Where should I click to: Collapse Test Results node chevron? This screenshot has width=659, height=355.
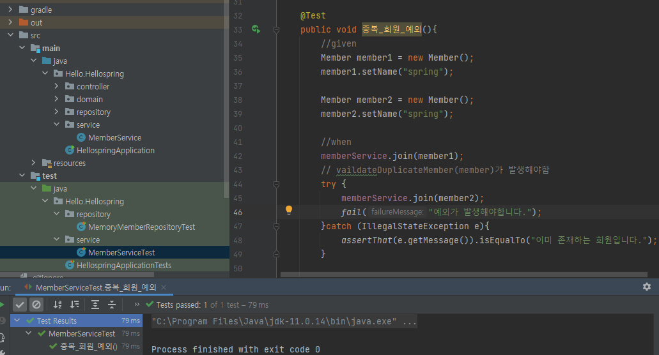point(17,321)
